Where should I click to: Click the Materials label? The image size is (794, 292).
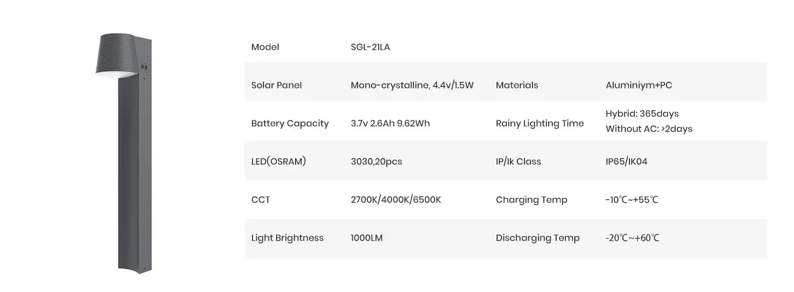click(517, 85)
